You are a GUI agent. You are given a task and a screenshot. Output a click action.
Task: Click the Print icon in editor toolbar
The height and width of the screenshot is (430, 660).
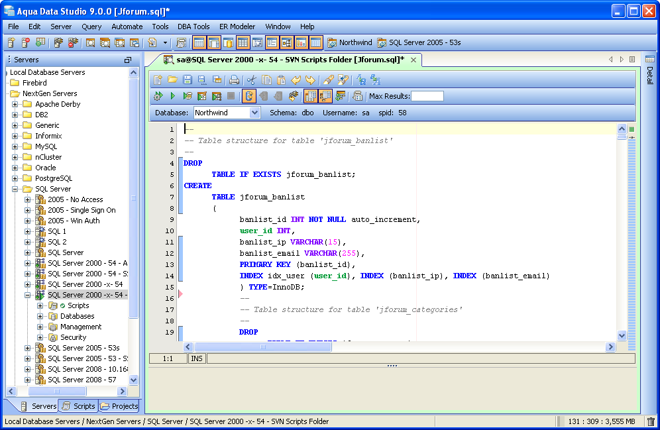point(234,80)
